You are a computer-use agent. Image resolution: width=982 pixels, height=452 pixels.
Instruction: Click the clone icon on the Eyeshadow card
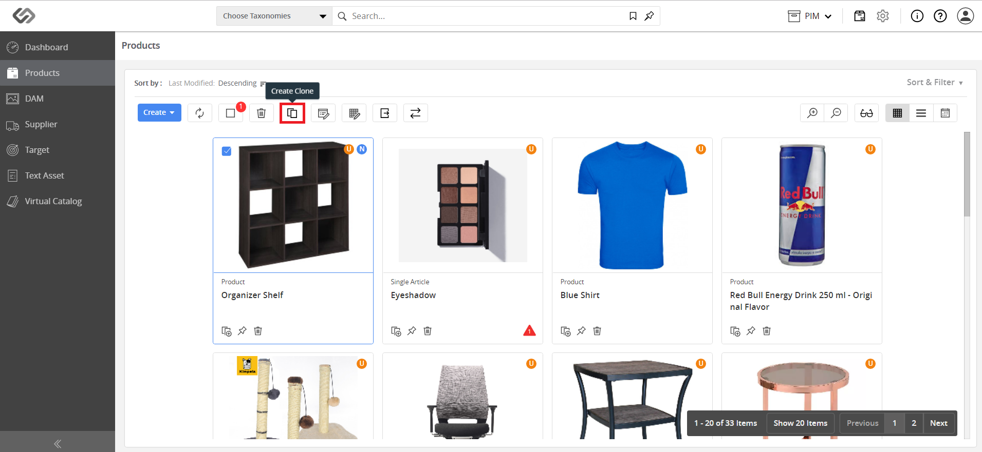[396, 331]
